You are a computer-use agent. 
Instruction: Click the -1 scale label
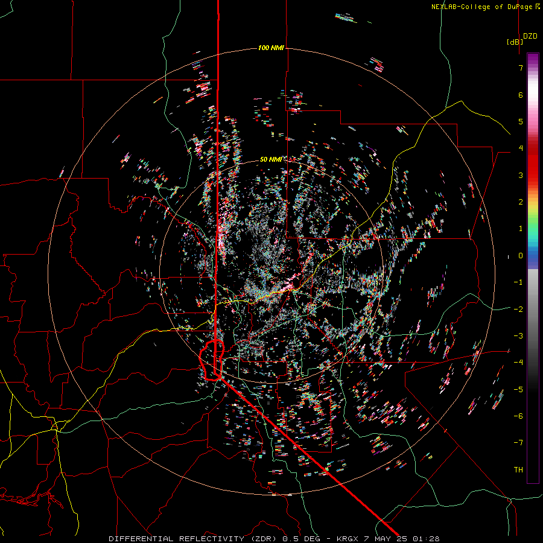[518, 282]
